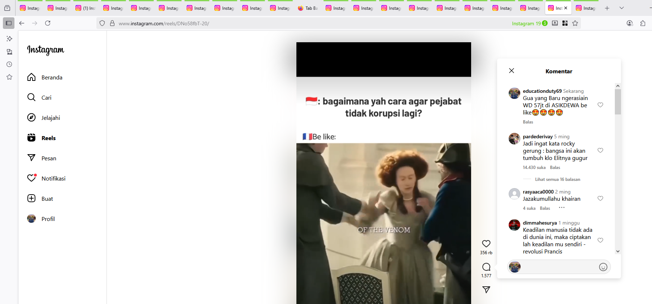Open Firefox View button beside the tabs
This screenshot has width=652, height=304.
(x=7, y=8)
